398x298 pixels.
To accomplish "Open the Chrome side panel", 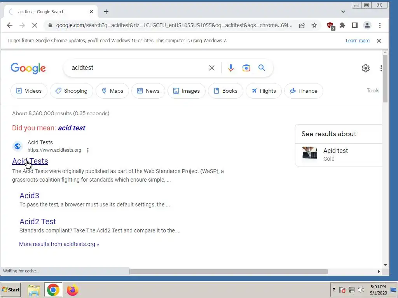I will coord(354,25).
